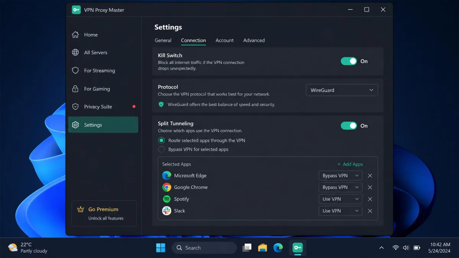Switch to the Connection tab
The image size is (459, 258).
click(x=194, y=41)
